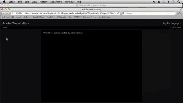Screen dimensions: 183x103
Task: Close the Safari window with red button
Action: coord(2,9)
